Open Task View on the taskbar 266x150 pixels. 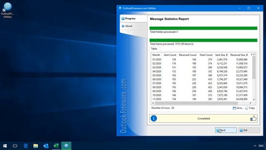click(x=15, y=146)
